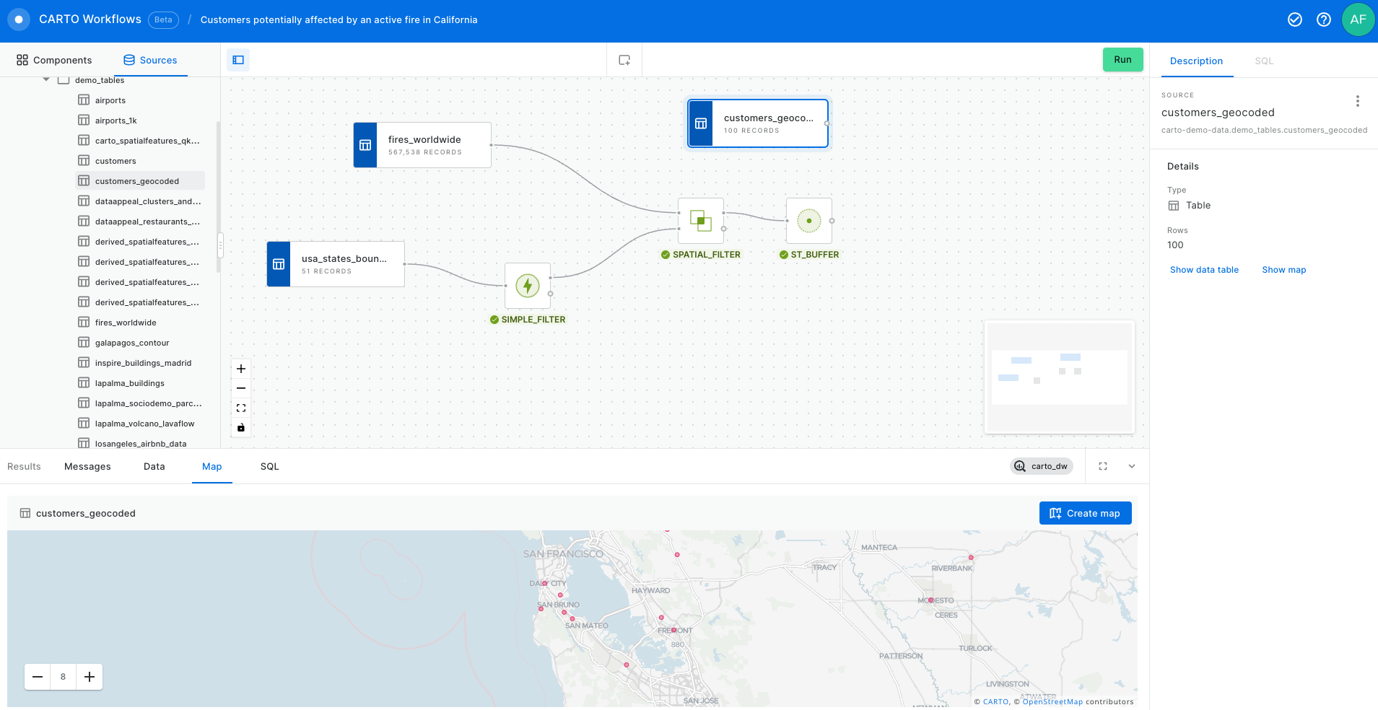Switch to the Data results tab
Screen dimensions: 1378x710
tap(154, 466)
